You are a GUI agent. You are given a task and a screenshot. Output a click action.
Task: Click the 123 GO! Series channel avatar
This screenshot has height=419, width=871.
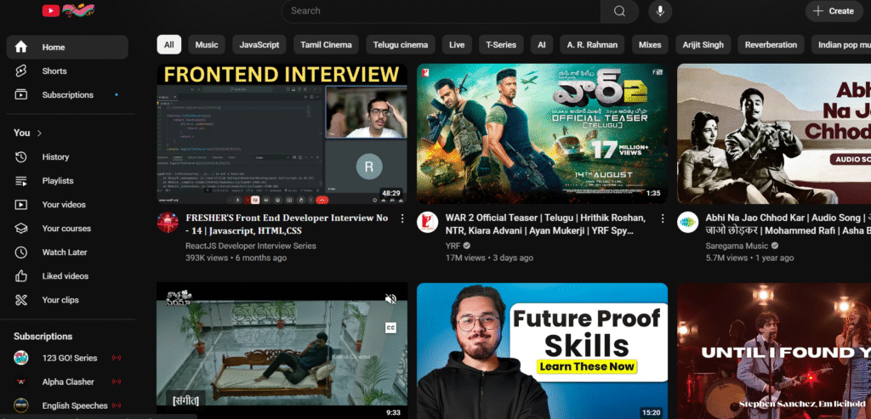(x=20, y=358)
